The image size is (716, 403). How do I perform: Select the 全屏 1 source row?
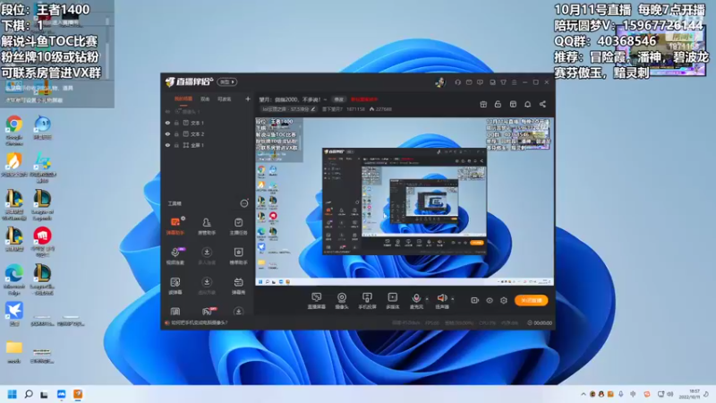tap(207, 145)
